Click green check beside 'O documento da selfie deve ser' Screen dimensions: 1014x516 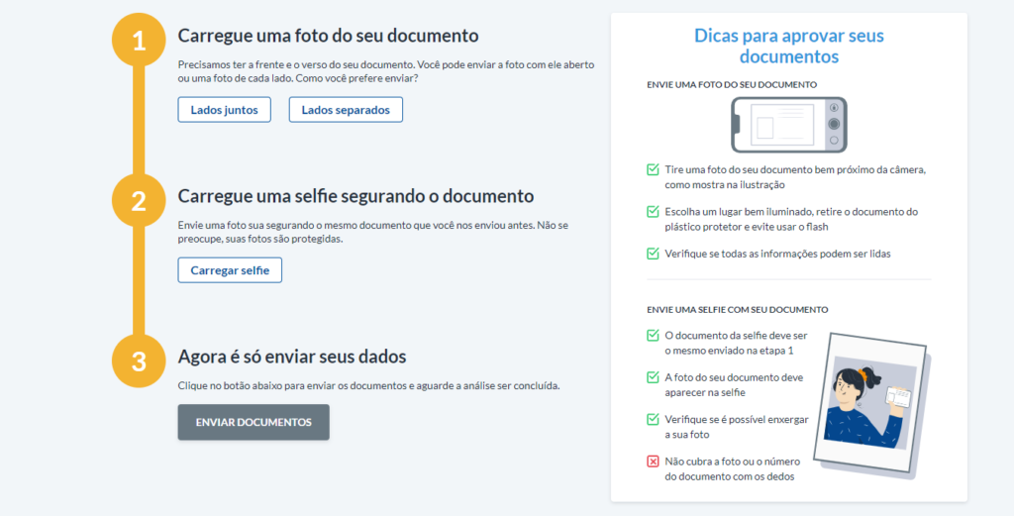654,336
